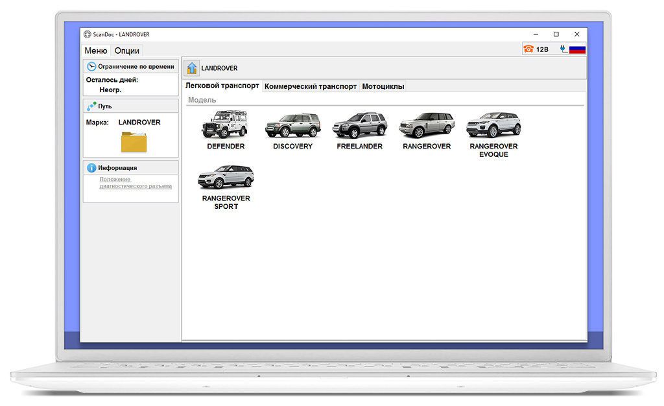Switch to the Мотоциклы tab
This screenshot has height=406, width=664.
click(383, 86)
